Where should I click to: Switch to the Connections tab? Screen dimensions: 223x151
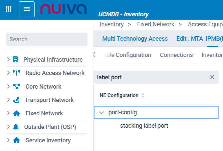pos(176,55)
